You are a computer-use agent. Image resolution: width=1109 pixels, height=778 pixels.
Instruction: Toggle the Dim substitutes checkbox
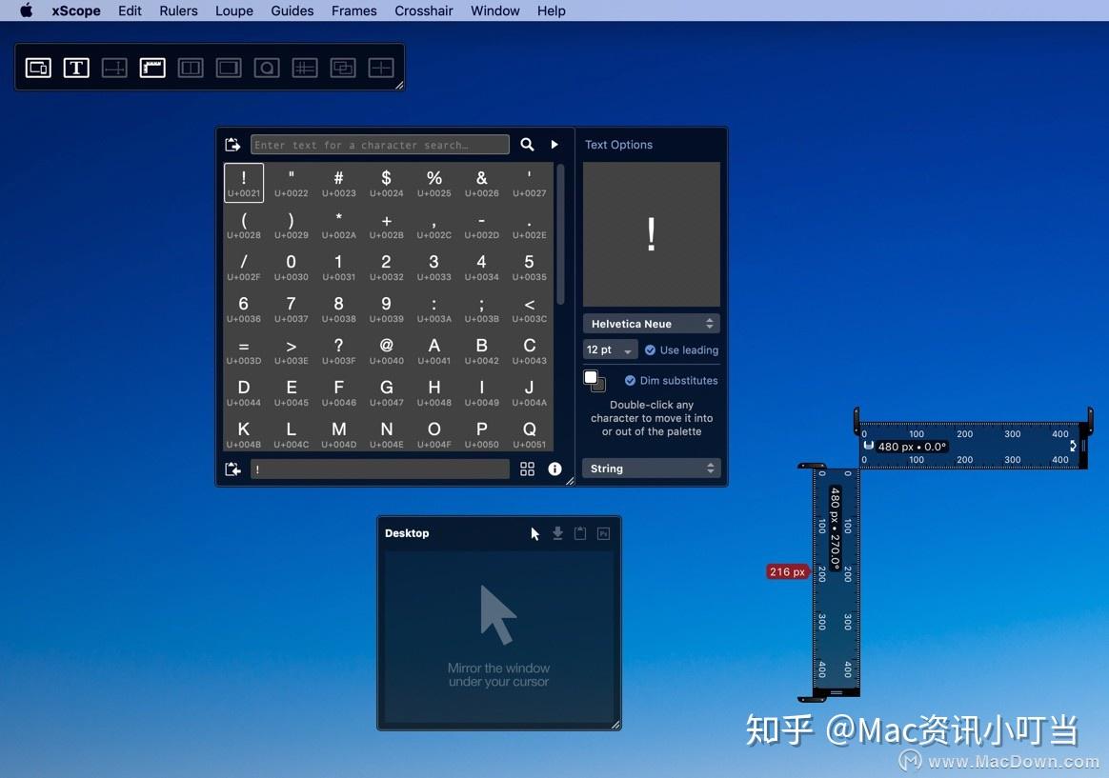[630, 380]
